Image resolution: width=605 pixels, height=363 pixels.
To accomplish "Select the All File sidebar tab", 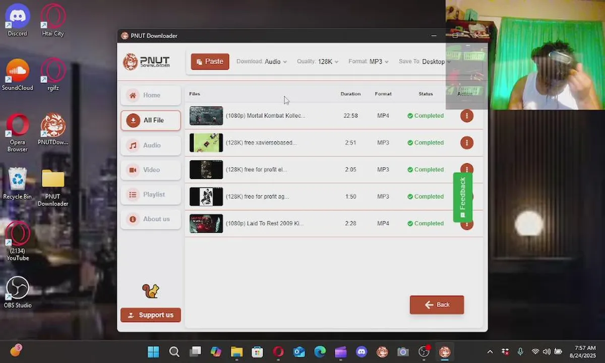I will 151,120.
